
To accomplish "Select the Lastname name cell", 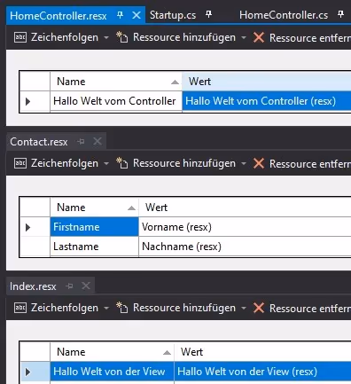I will pyautogui.click(x=94, y=247).
